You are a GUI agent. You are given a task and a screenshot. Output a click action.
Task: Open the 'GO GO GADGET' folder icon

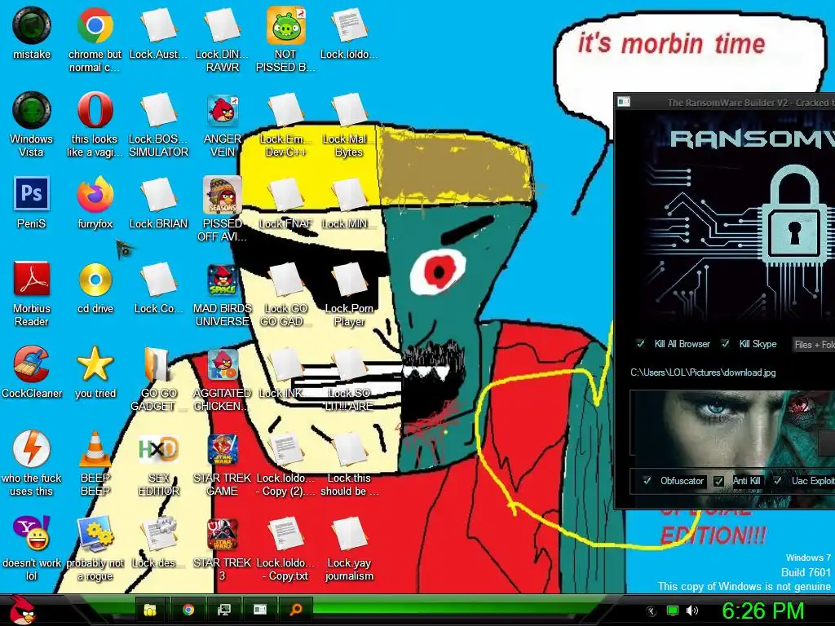(x=158, y=364)
